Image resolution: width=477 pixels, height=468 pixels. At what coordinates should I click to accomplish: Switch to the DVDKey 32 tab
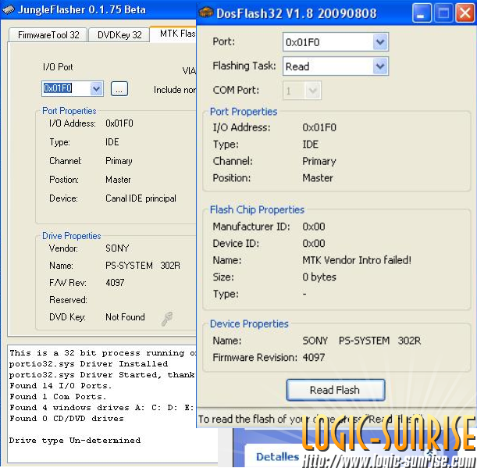tap(119, 34)
